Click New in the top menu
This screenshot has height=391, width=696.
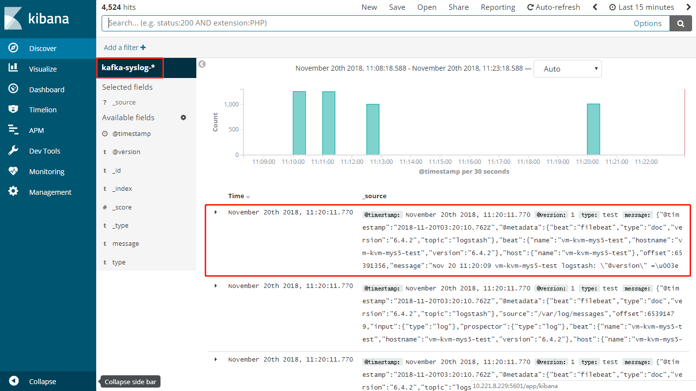tap(369, 7)
